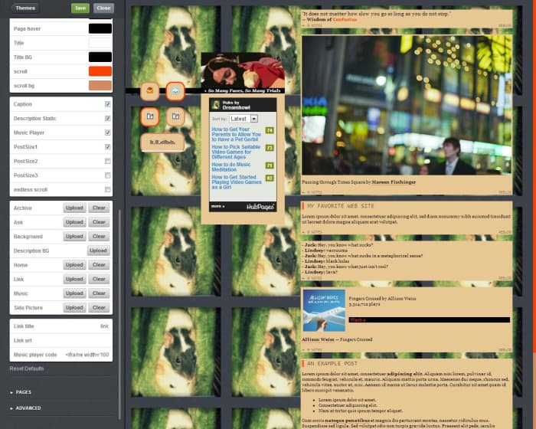The width and height of the screenshot is (536, 429).
Task: Click the Music player code input field
Action: tap(61, 355)
